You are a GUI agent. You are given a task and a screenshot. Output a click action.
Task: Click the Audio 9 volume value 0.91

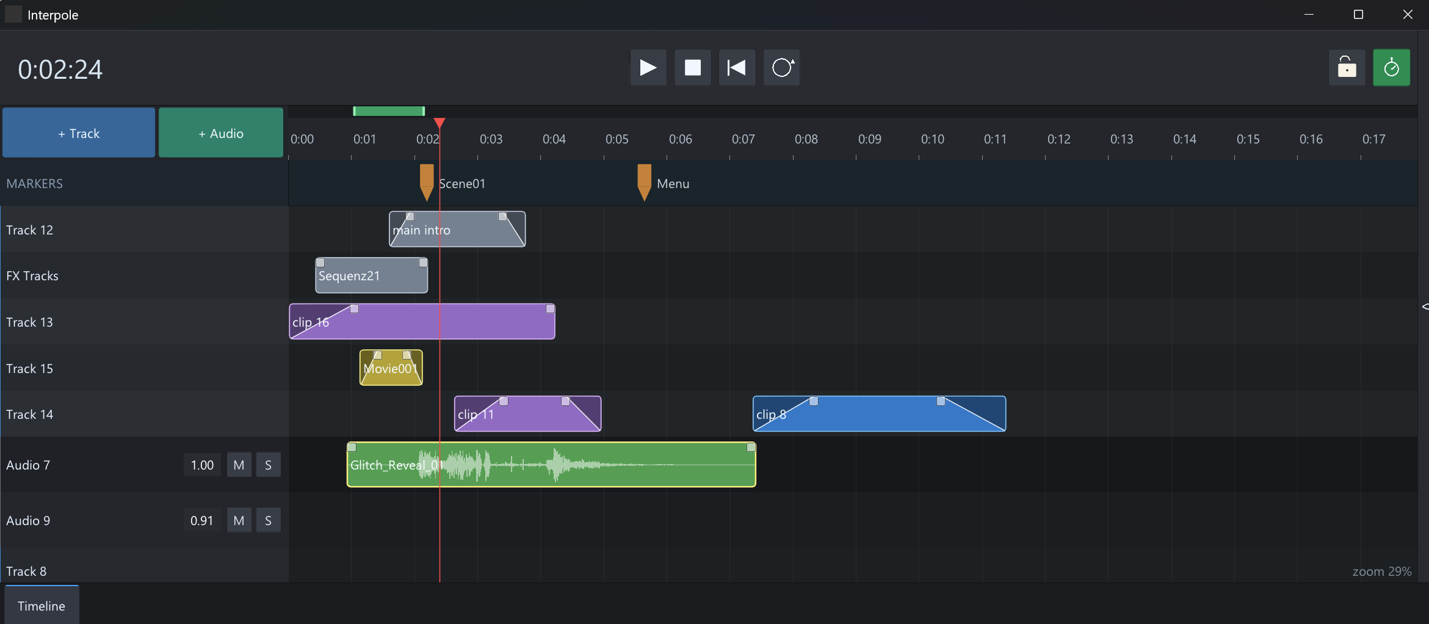[202, 521]
